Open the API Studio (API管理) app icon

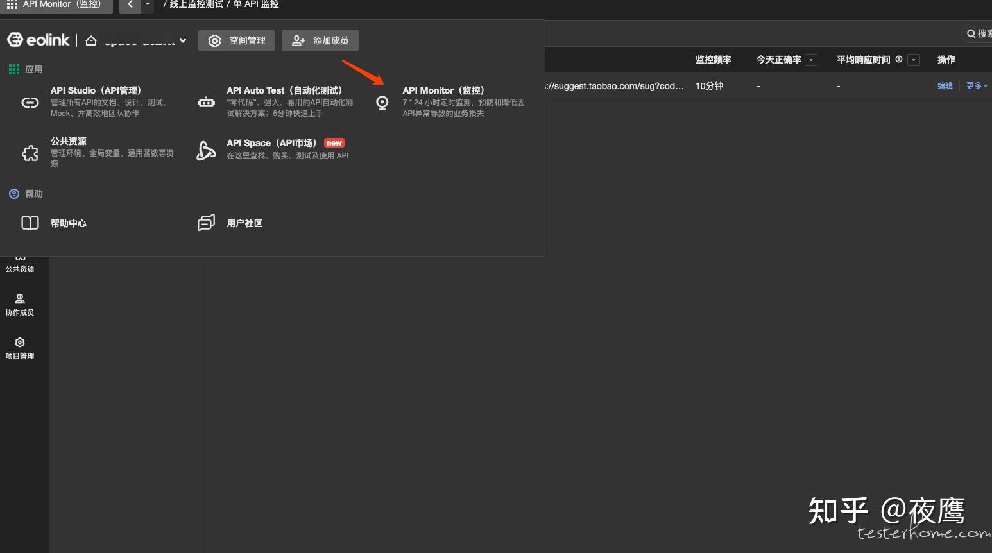(30, 102)
